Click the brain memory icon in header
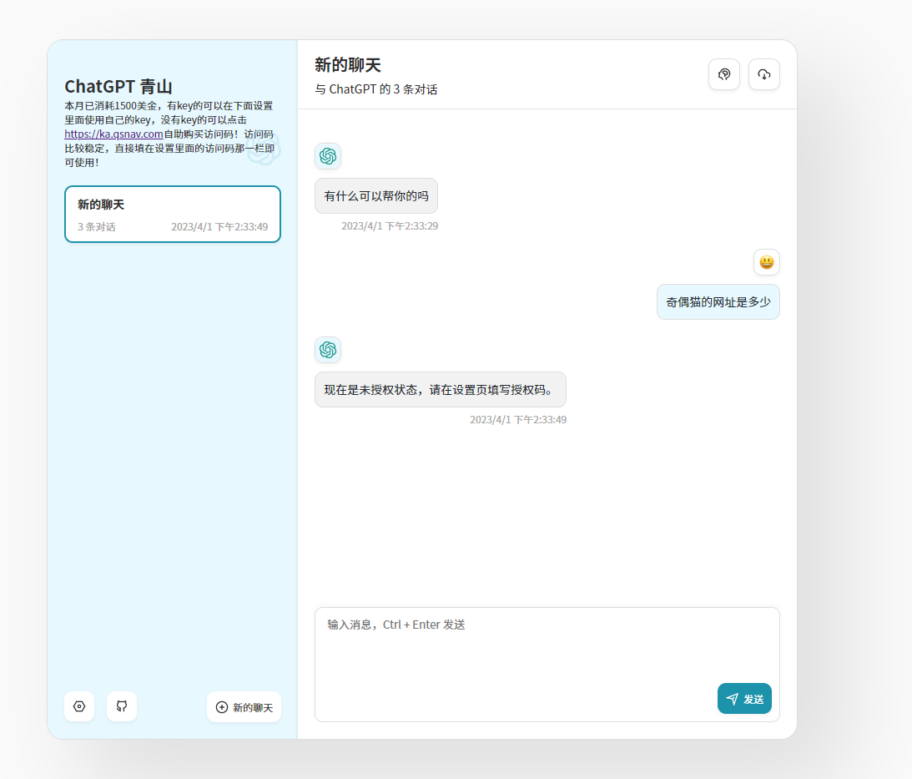The height and width of the screenshot is (779, 912). 724,74
